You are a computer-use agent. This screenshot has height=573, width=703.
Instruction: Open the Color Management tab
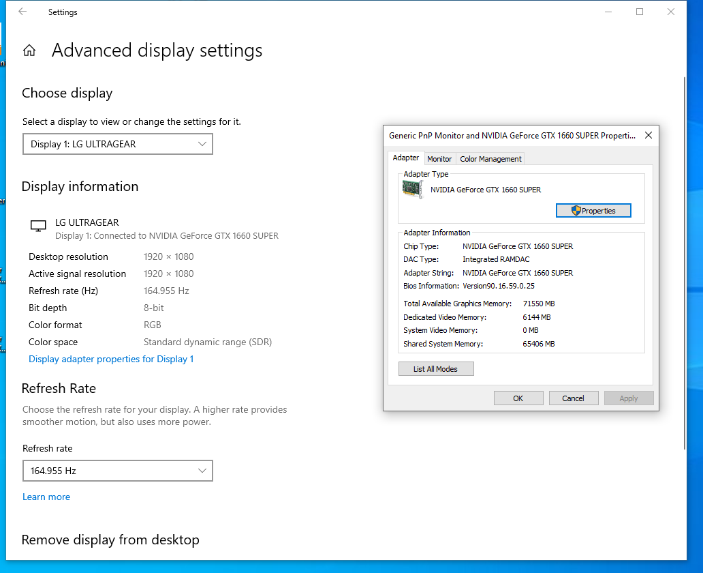[490, 159]
